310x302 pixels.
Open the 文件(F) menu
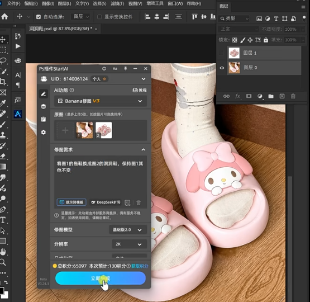[x=13, y=3]
